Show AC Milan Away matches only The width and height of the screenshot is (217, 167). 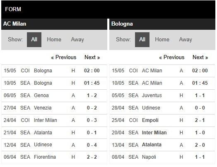pyautogui.click(x=77, y=40)
